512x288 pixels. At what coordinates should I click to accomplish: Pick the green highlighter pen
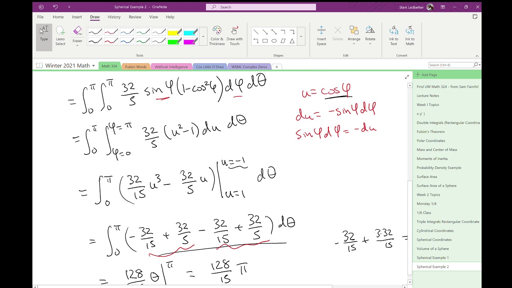(x=175, y=41)
